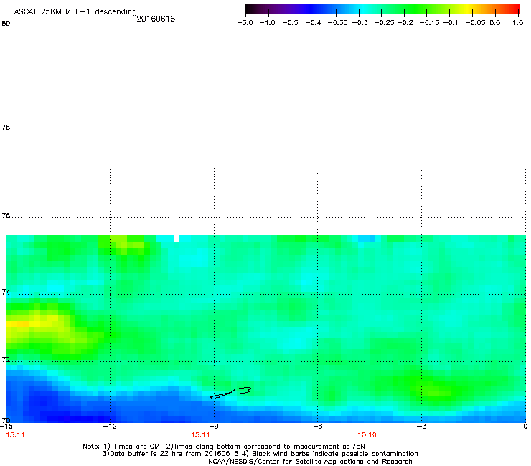Click the note line "Times are GMT"
This screenshot has height=466, width=531.
pyautogui.click(x=224, y=447)
